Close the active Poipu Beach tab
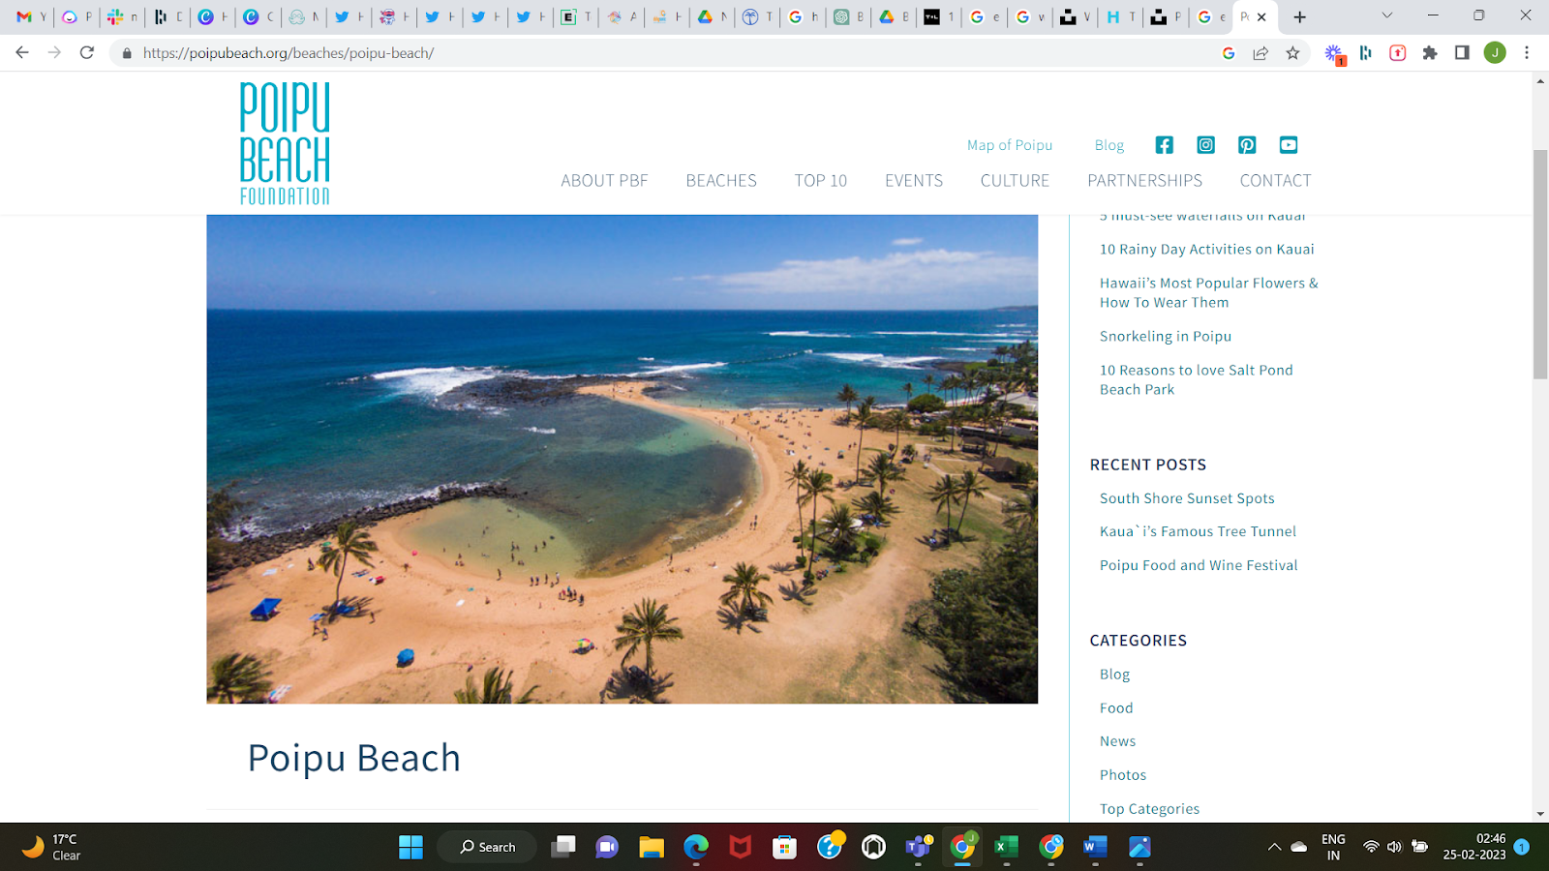The height and width of the screenshot is (871, 1549). click(1261, 16)
